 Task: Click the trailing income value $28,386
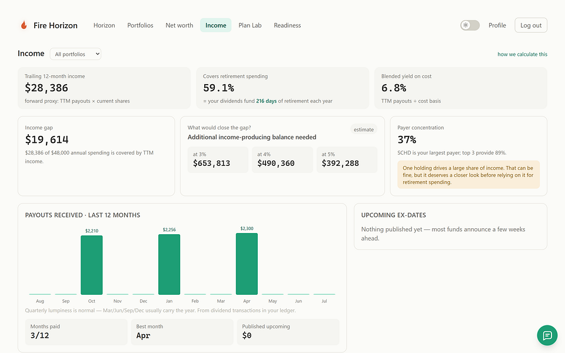coord(46,88)
